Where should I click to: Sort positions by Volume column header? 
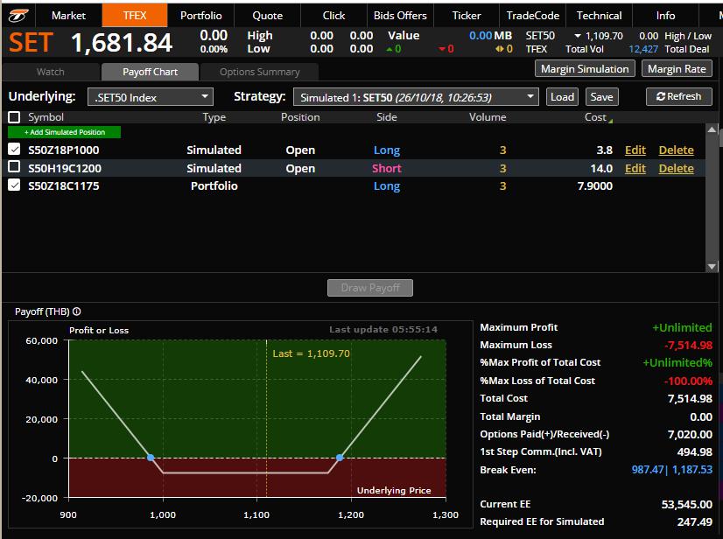coord(488,117)
